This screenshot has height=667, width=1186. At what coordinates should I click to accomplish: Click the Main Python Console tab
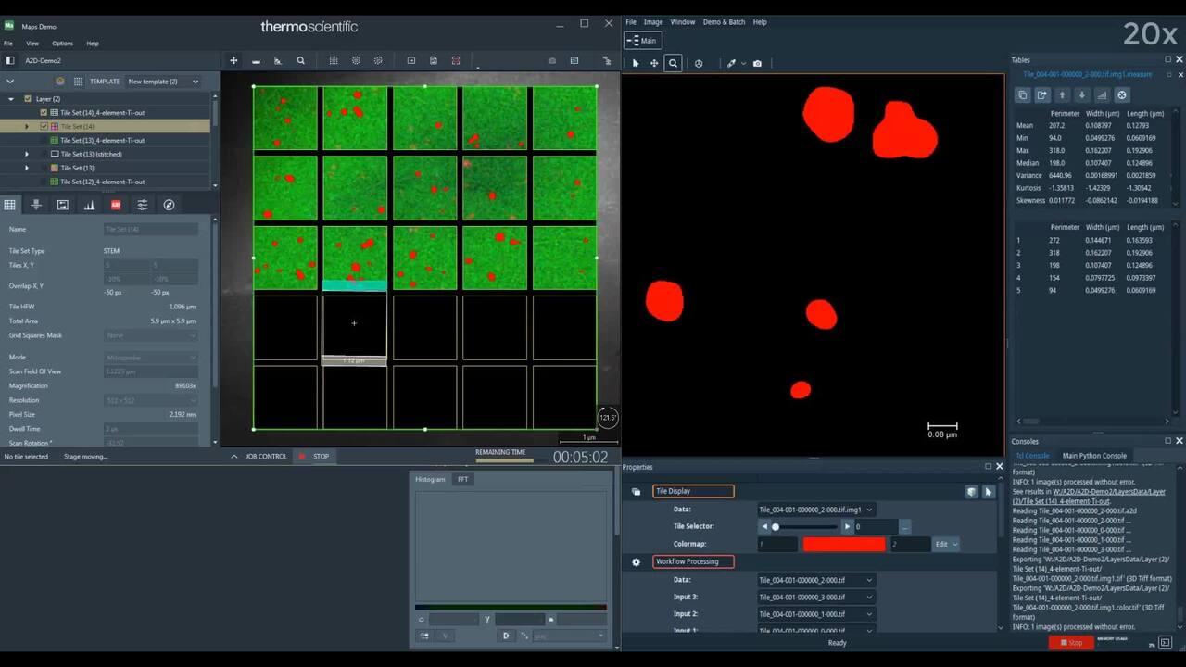click(x=1094, y=456)
